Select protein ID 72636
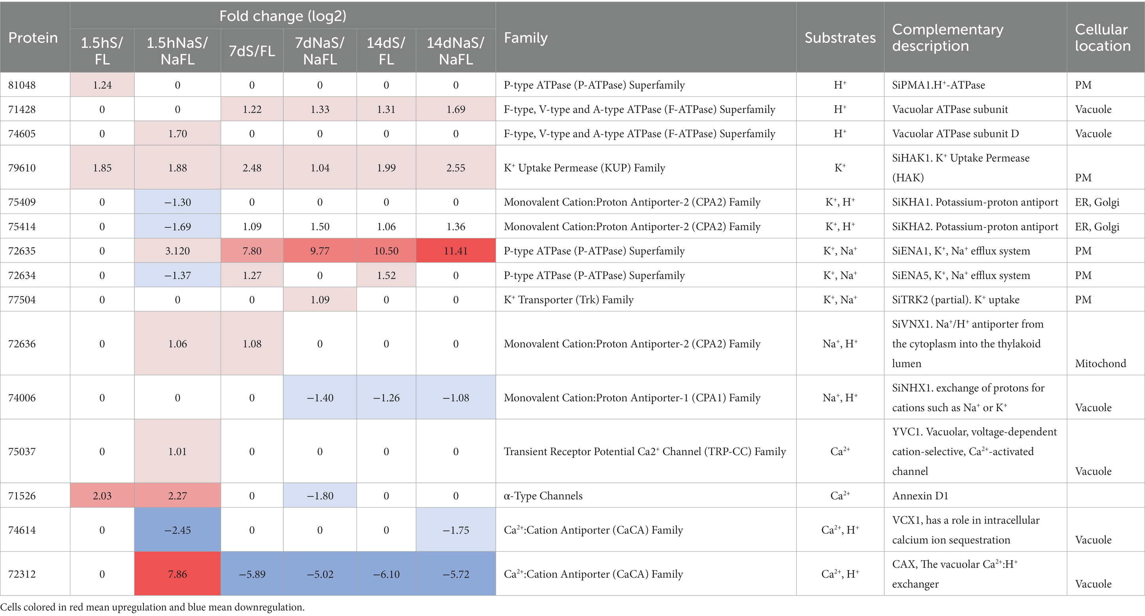1145x616 pixels. [x=22, y=344]
